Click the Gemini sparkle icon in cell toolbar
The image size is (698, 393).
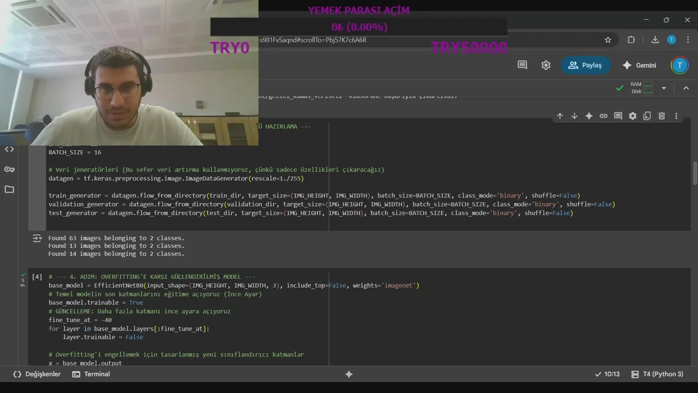click(589, 116)
